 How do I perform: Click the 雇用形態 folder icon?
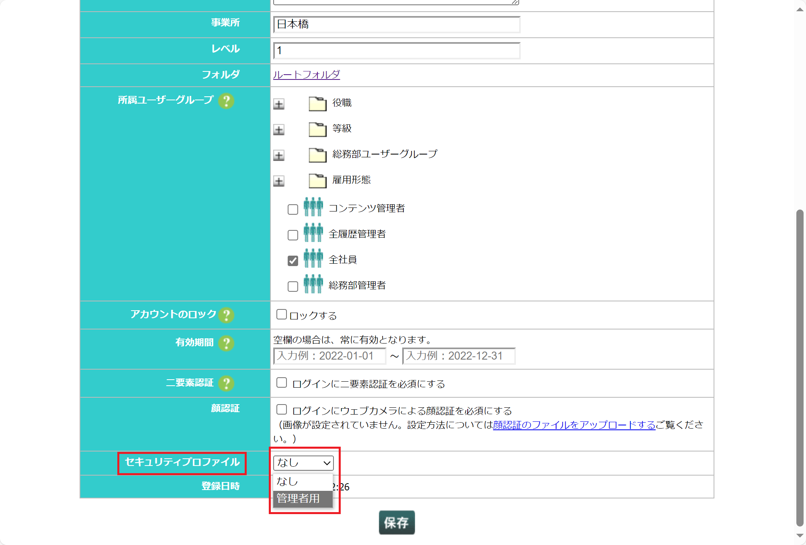[317, 181]
